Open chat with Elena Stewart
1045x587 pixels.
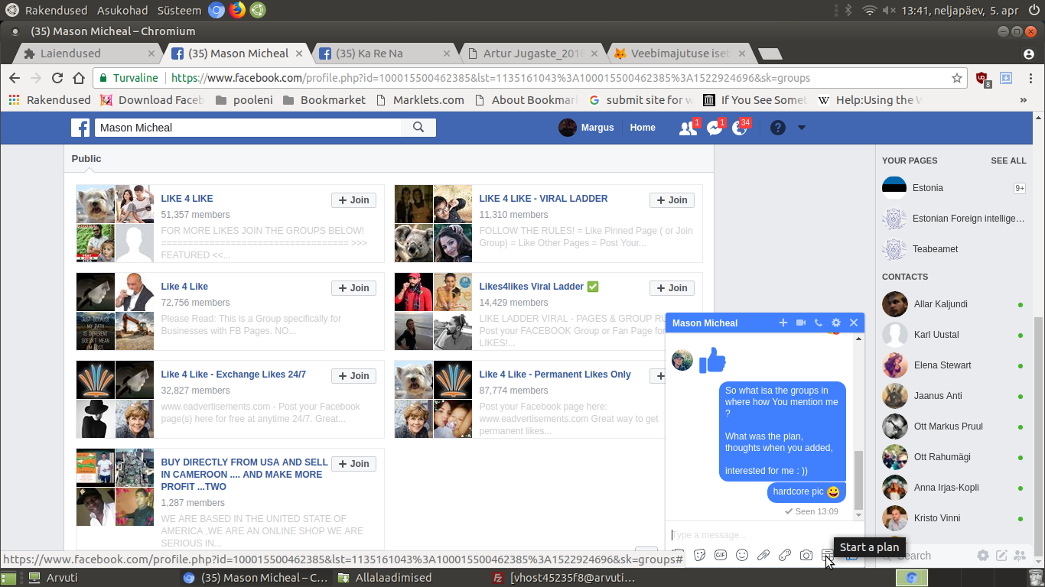pyautogui.click(x=953, y=365)
